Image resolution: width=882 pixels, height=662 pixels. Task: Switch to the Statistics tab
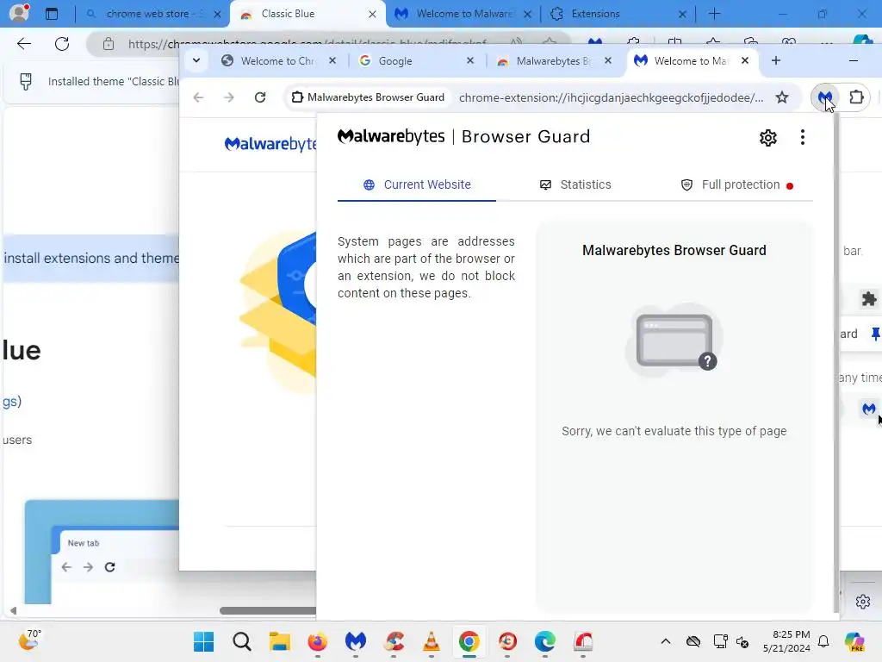tap(575, 184)
